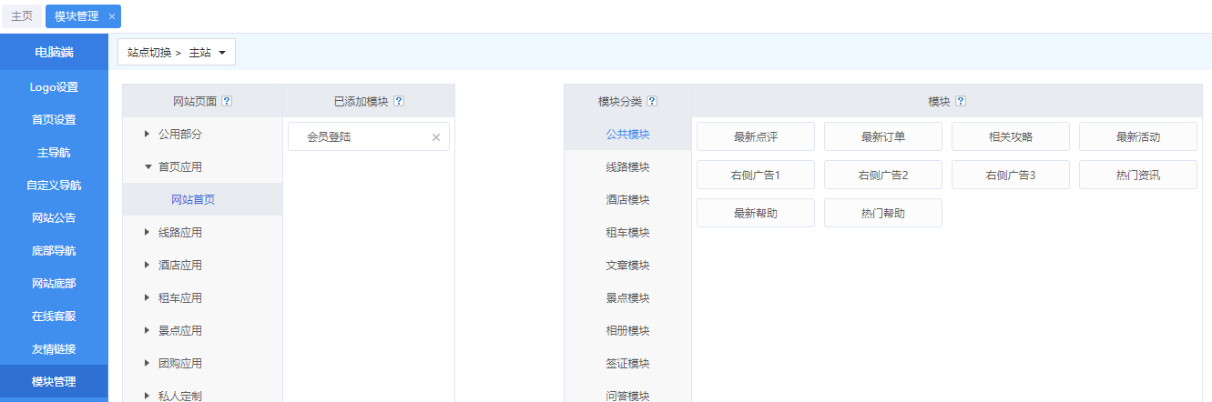1212x402 pixels.
Task: Close the 模块管理 tab
Action: click(111, 16)
